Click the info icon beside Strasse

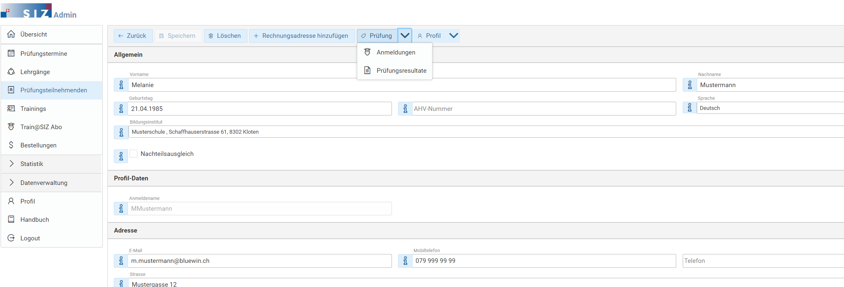click(121, 283)
